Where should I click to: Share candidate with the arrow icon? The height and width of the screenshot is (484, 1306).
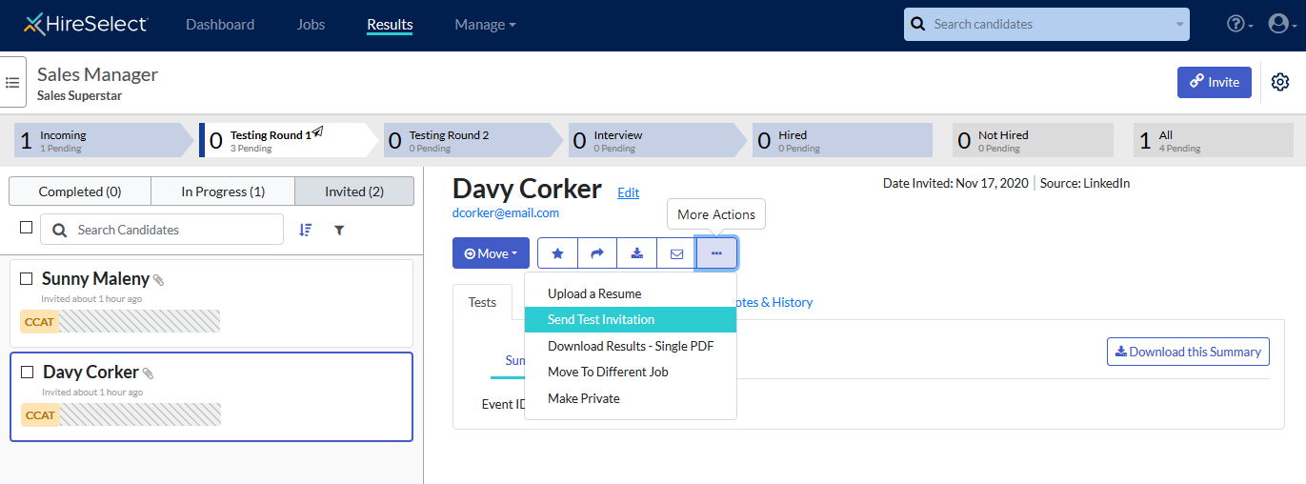598,253
